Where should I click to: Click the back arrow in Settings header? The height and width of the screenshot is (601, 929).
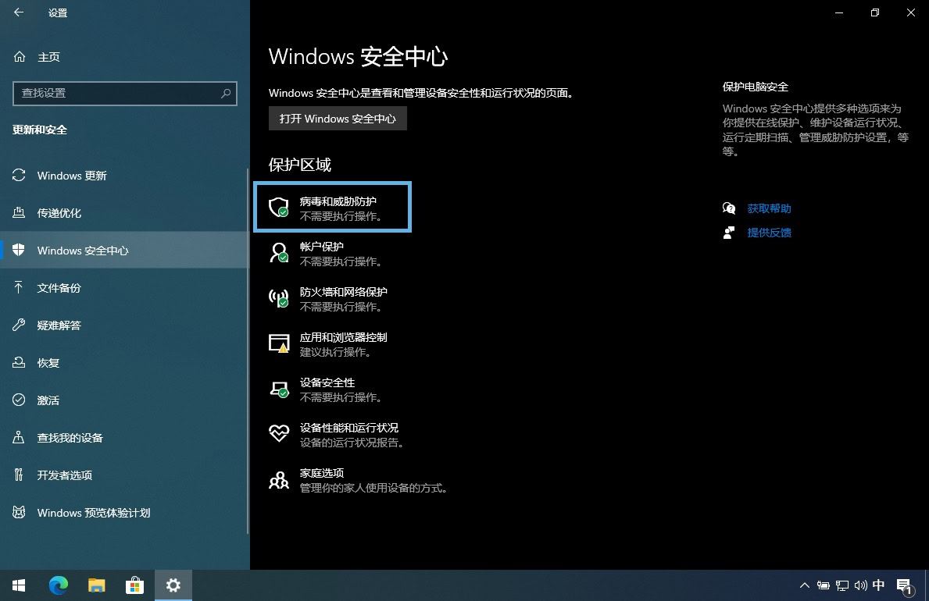pyautogui.click(x=19, y=12)
